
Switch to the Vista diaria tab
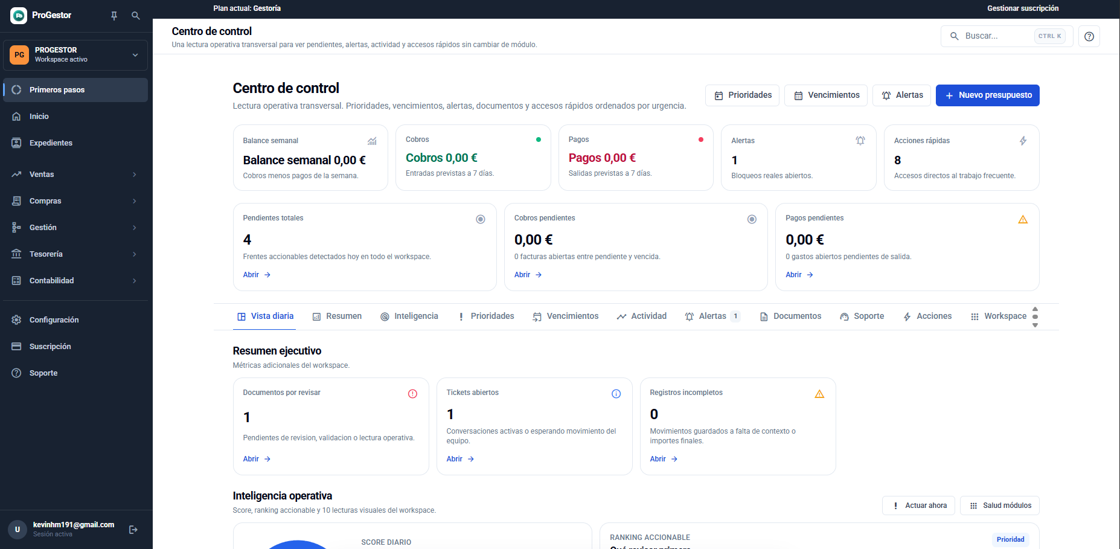265,316
